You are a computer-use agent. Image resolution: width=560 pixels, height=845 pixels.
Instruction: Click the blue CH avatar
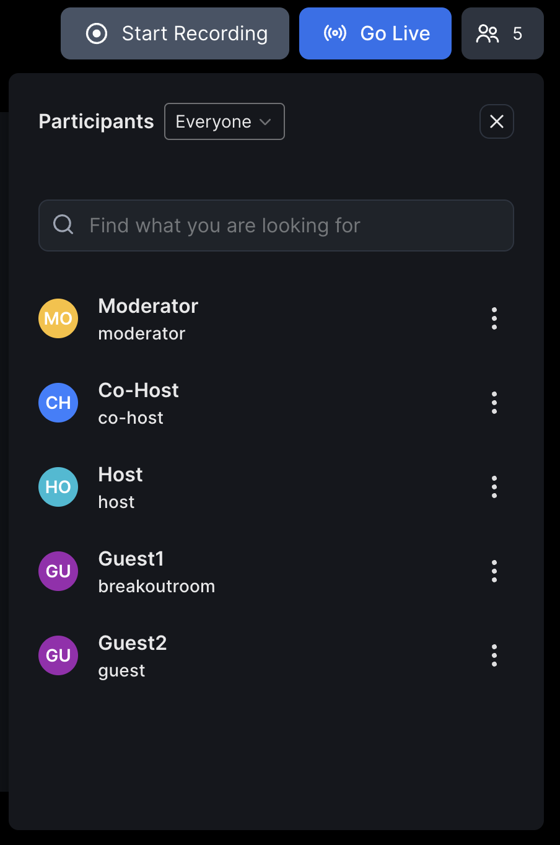(x=58, y=403)
